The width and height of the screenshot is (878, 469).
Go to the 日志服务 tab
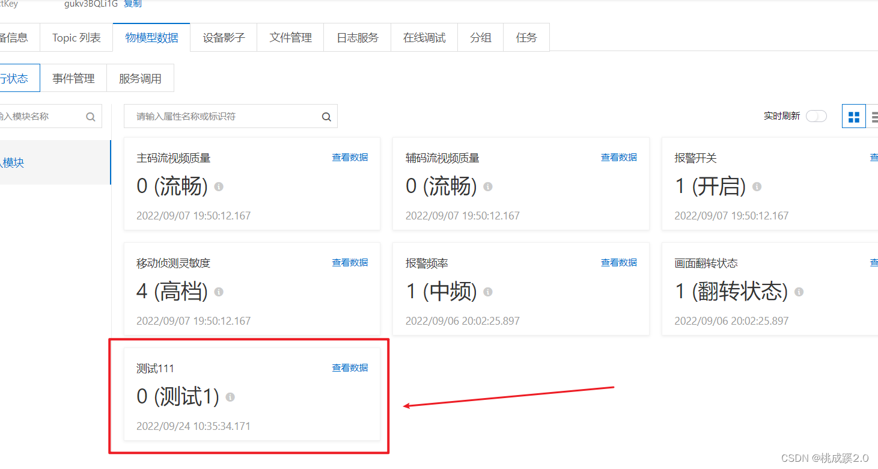357,37
